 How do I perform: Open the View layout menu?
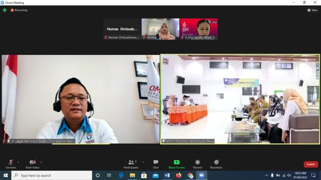(312, 10)
